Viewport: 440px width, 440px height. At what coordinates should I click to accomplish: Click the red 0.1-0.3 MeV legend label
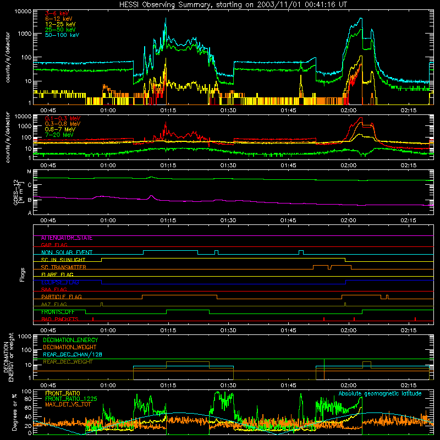tap(63, 118)
